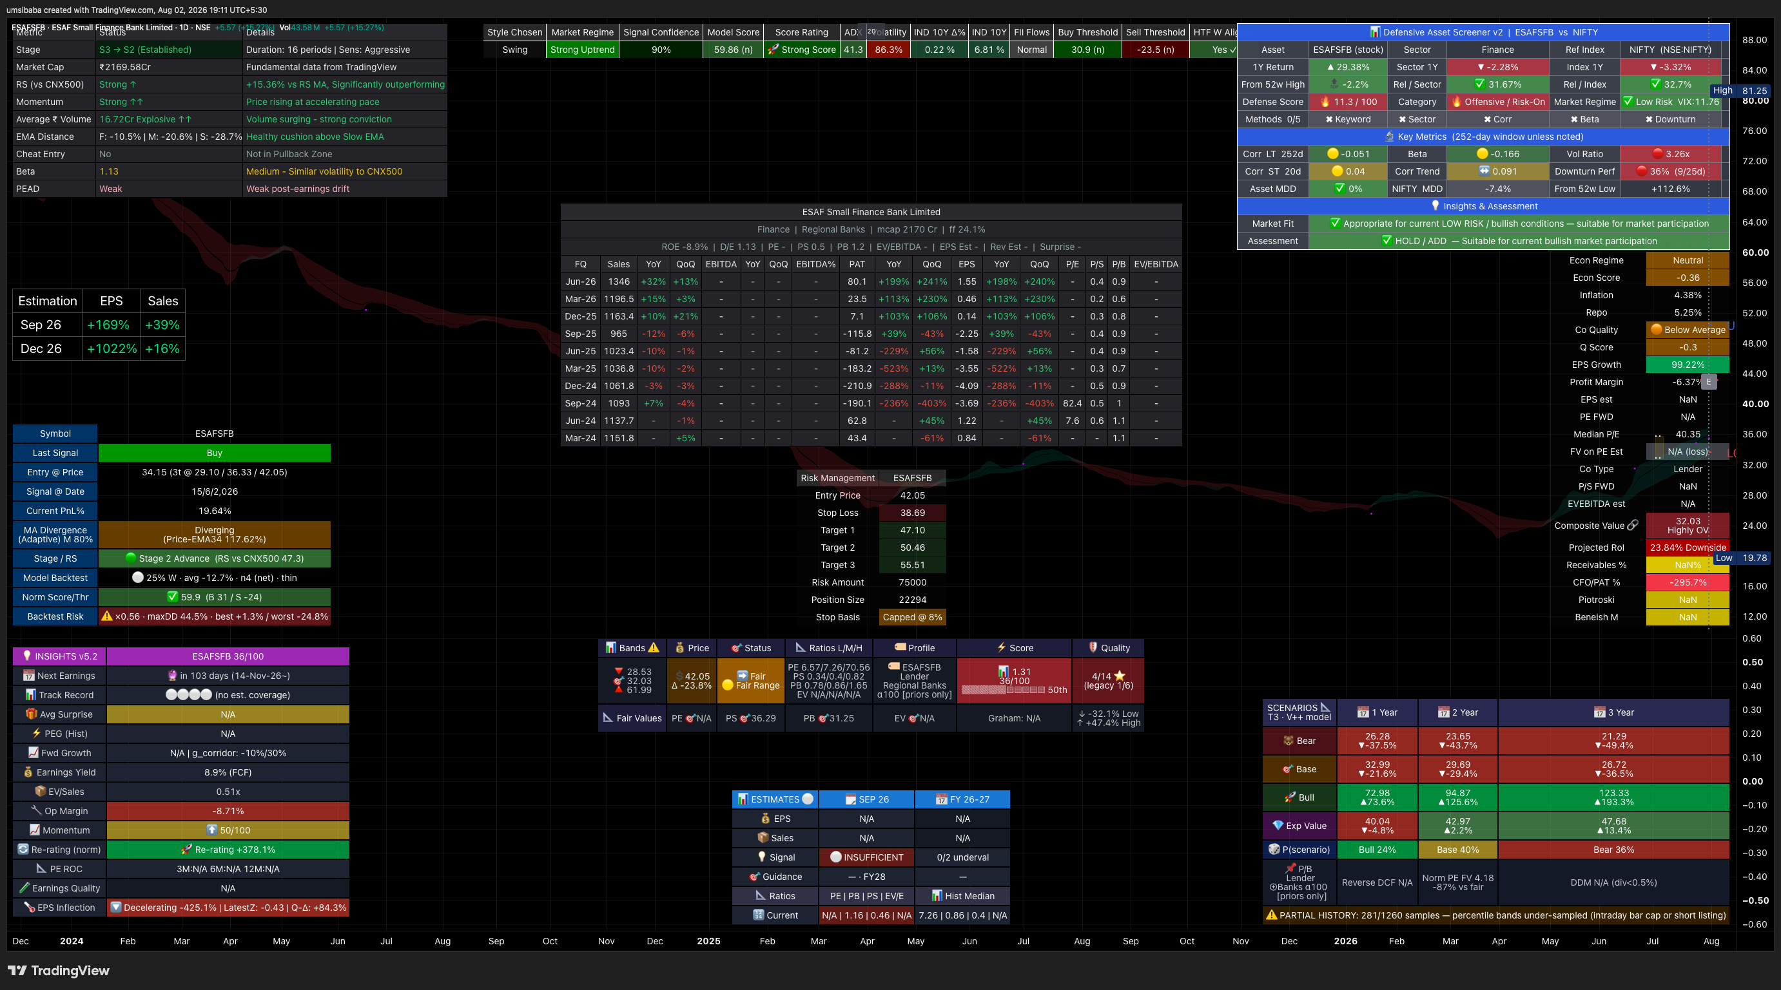This screenshot has width=1781, height=990.
Task: Click the link icon beside Composite Value
Action: point(1633,526)
